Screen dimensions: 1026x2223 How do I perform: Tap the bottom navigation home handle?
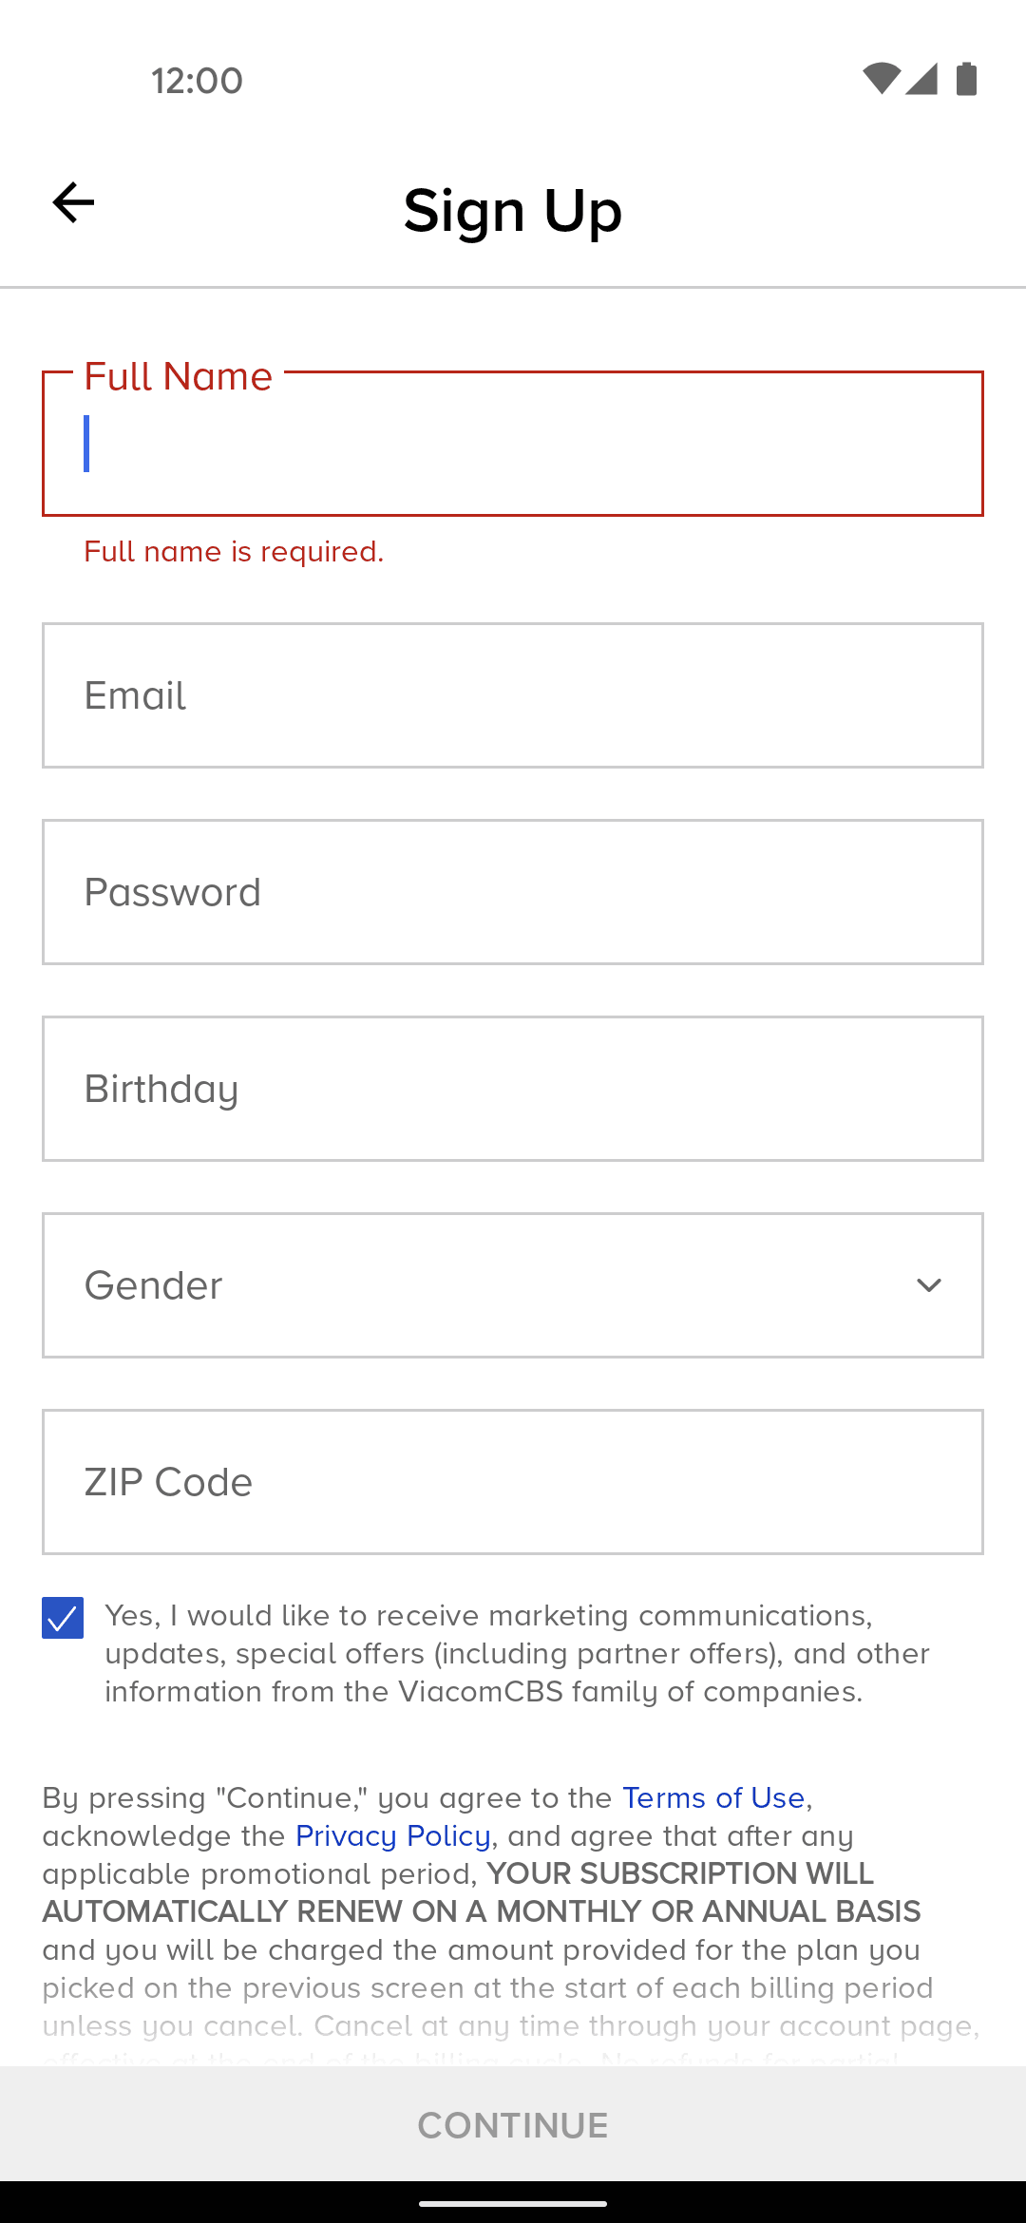(513, 2203)
